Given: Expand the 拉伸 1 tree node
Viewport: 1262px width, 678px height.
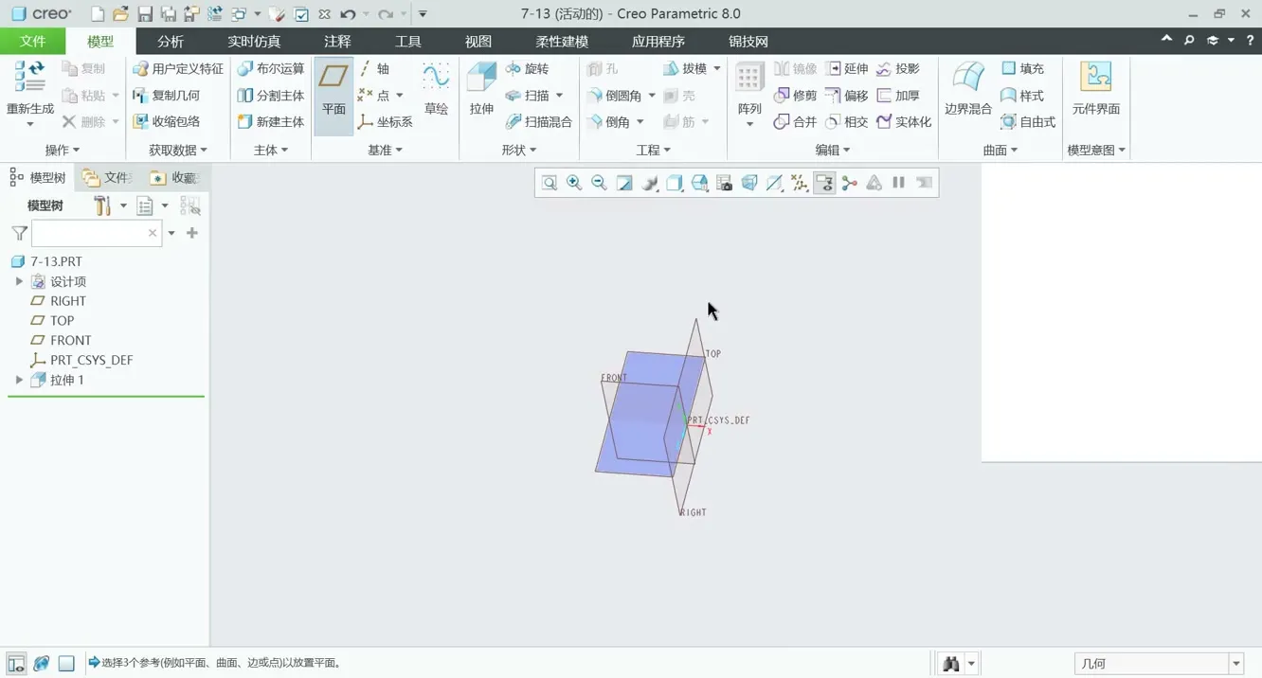Looking at the screenshot, I should (19, 380).
